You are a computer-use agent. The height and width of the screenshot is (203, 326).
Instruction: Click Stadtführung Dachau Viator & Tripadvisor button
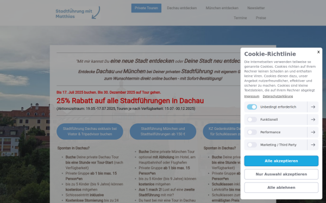[x=90, y=132]
